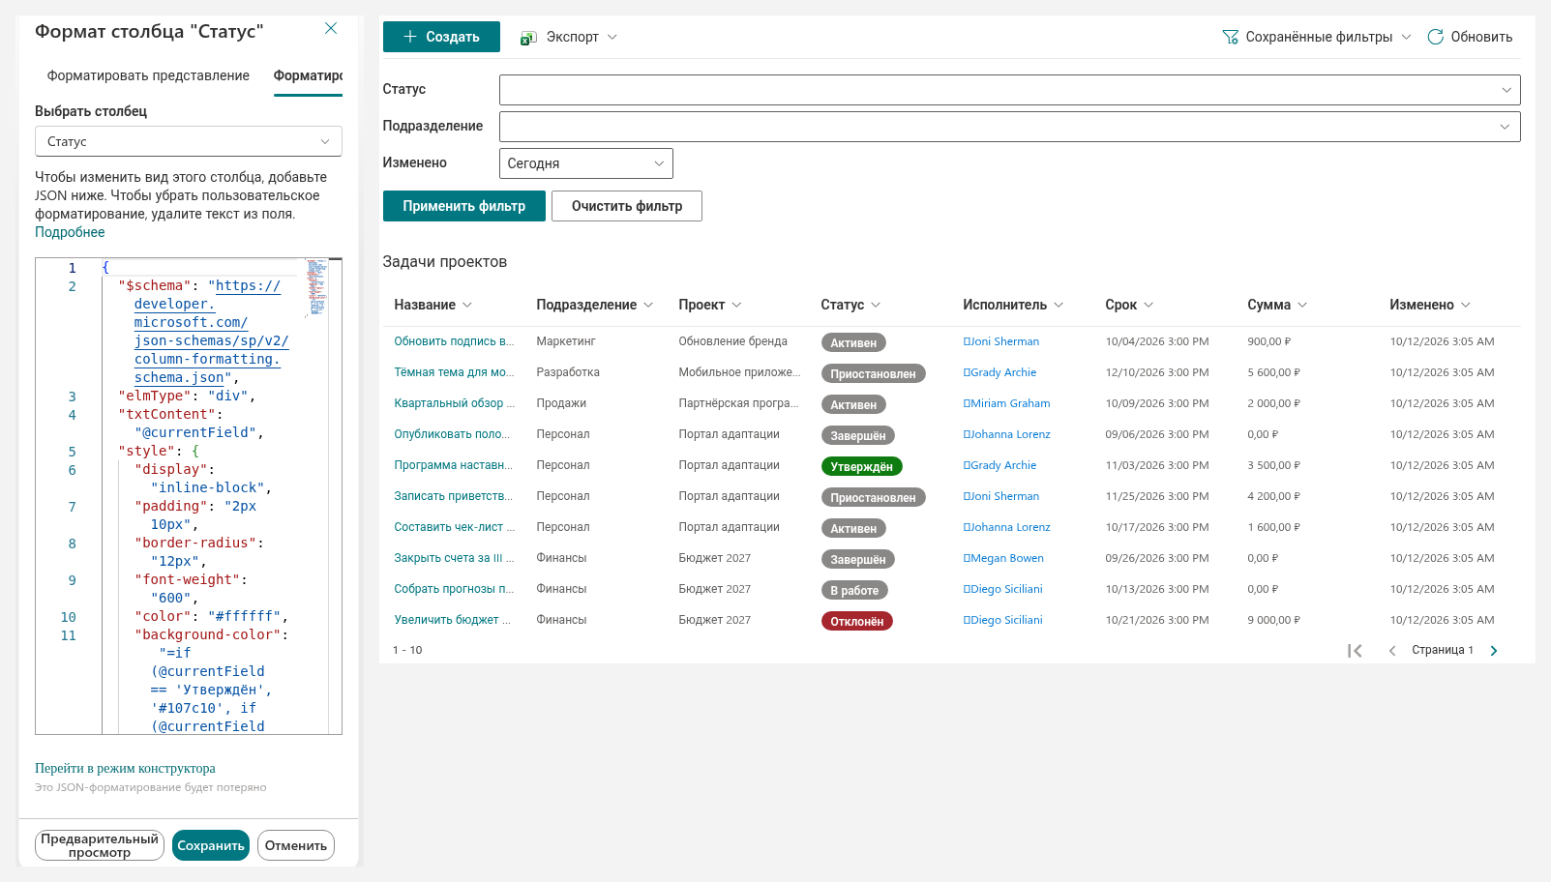Click the Создать button
The height and width of the screenshot is (882, 1551).
pos(441,37)
